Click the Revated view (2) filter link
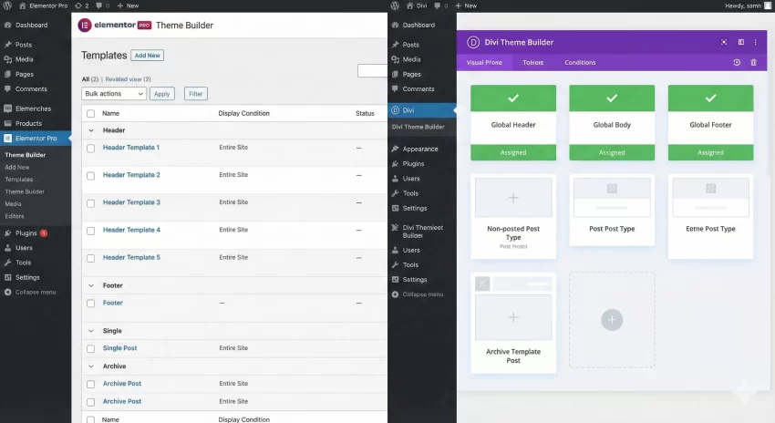 click(x=128, y=79)
